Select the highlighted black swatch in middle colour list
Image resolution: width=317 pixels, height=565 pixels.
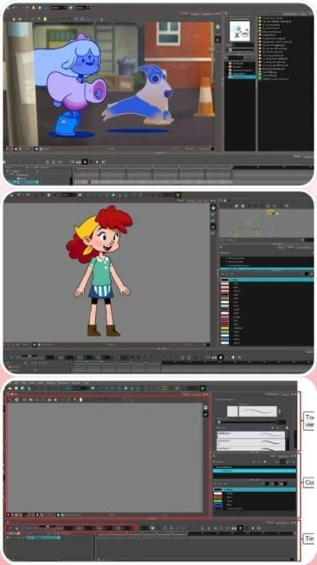(x=225, y=280)
